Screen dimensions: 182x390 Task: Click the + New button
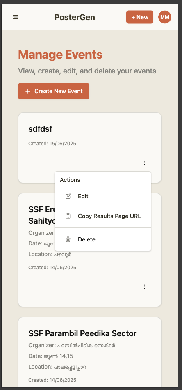pyautogui.click(x=140, y=17)
